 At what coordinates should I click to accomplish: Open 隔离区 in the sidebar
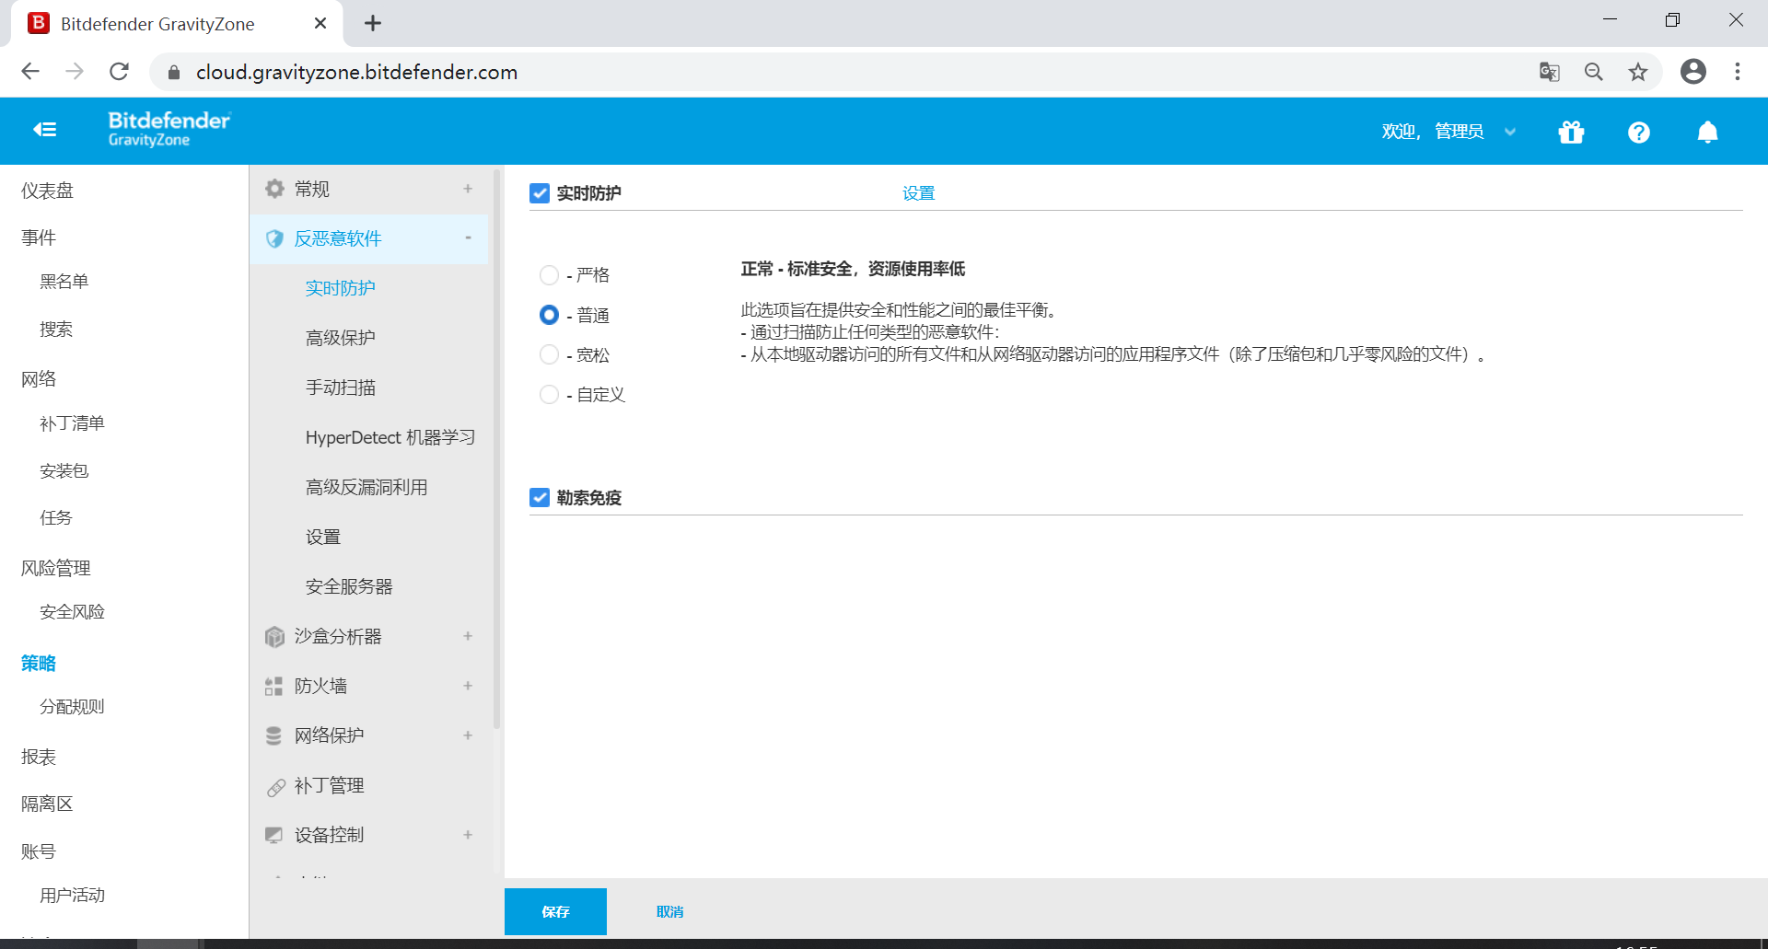(x=47, y=804)
